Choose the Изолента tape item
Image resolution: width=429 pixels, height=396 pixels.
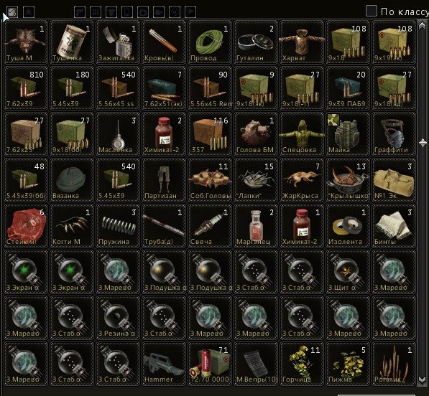tap(348, 225)
